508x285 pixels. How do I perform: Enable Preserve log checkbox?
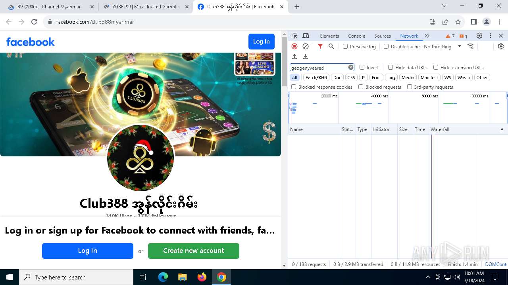(x=345, y=46)
